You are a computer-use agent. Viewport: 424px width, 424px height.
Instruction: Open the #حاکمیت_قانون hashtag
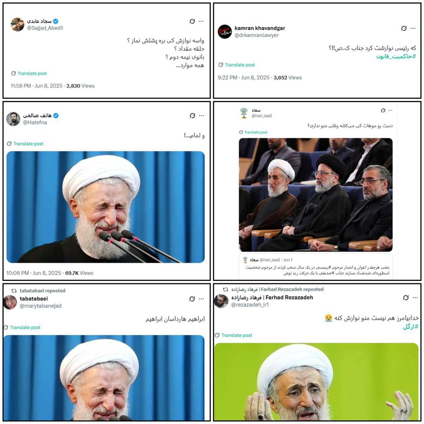pyautogui.click(x=396, y=57)
